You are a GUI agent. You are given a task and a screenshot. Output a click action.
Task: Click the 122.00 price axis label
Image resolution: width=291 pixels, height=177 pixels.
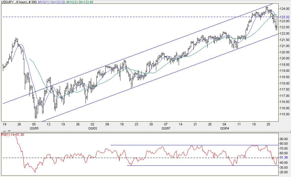click(x=285, y=33)
